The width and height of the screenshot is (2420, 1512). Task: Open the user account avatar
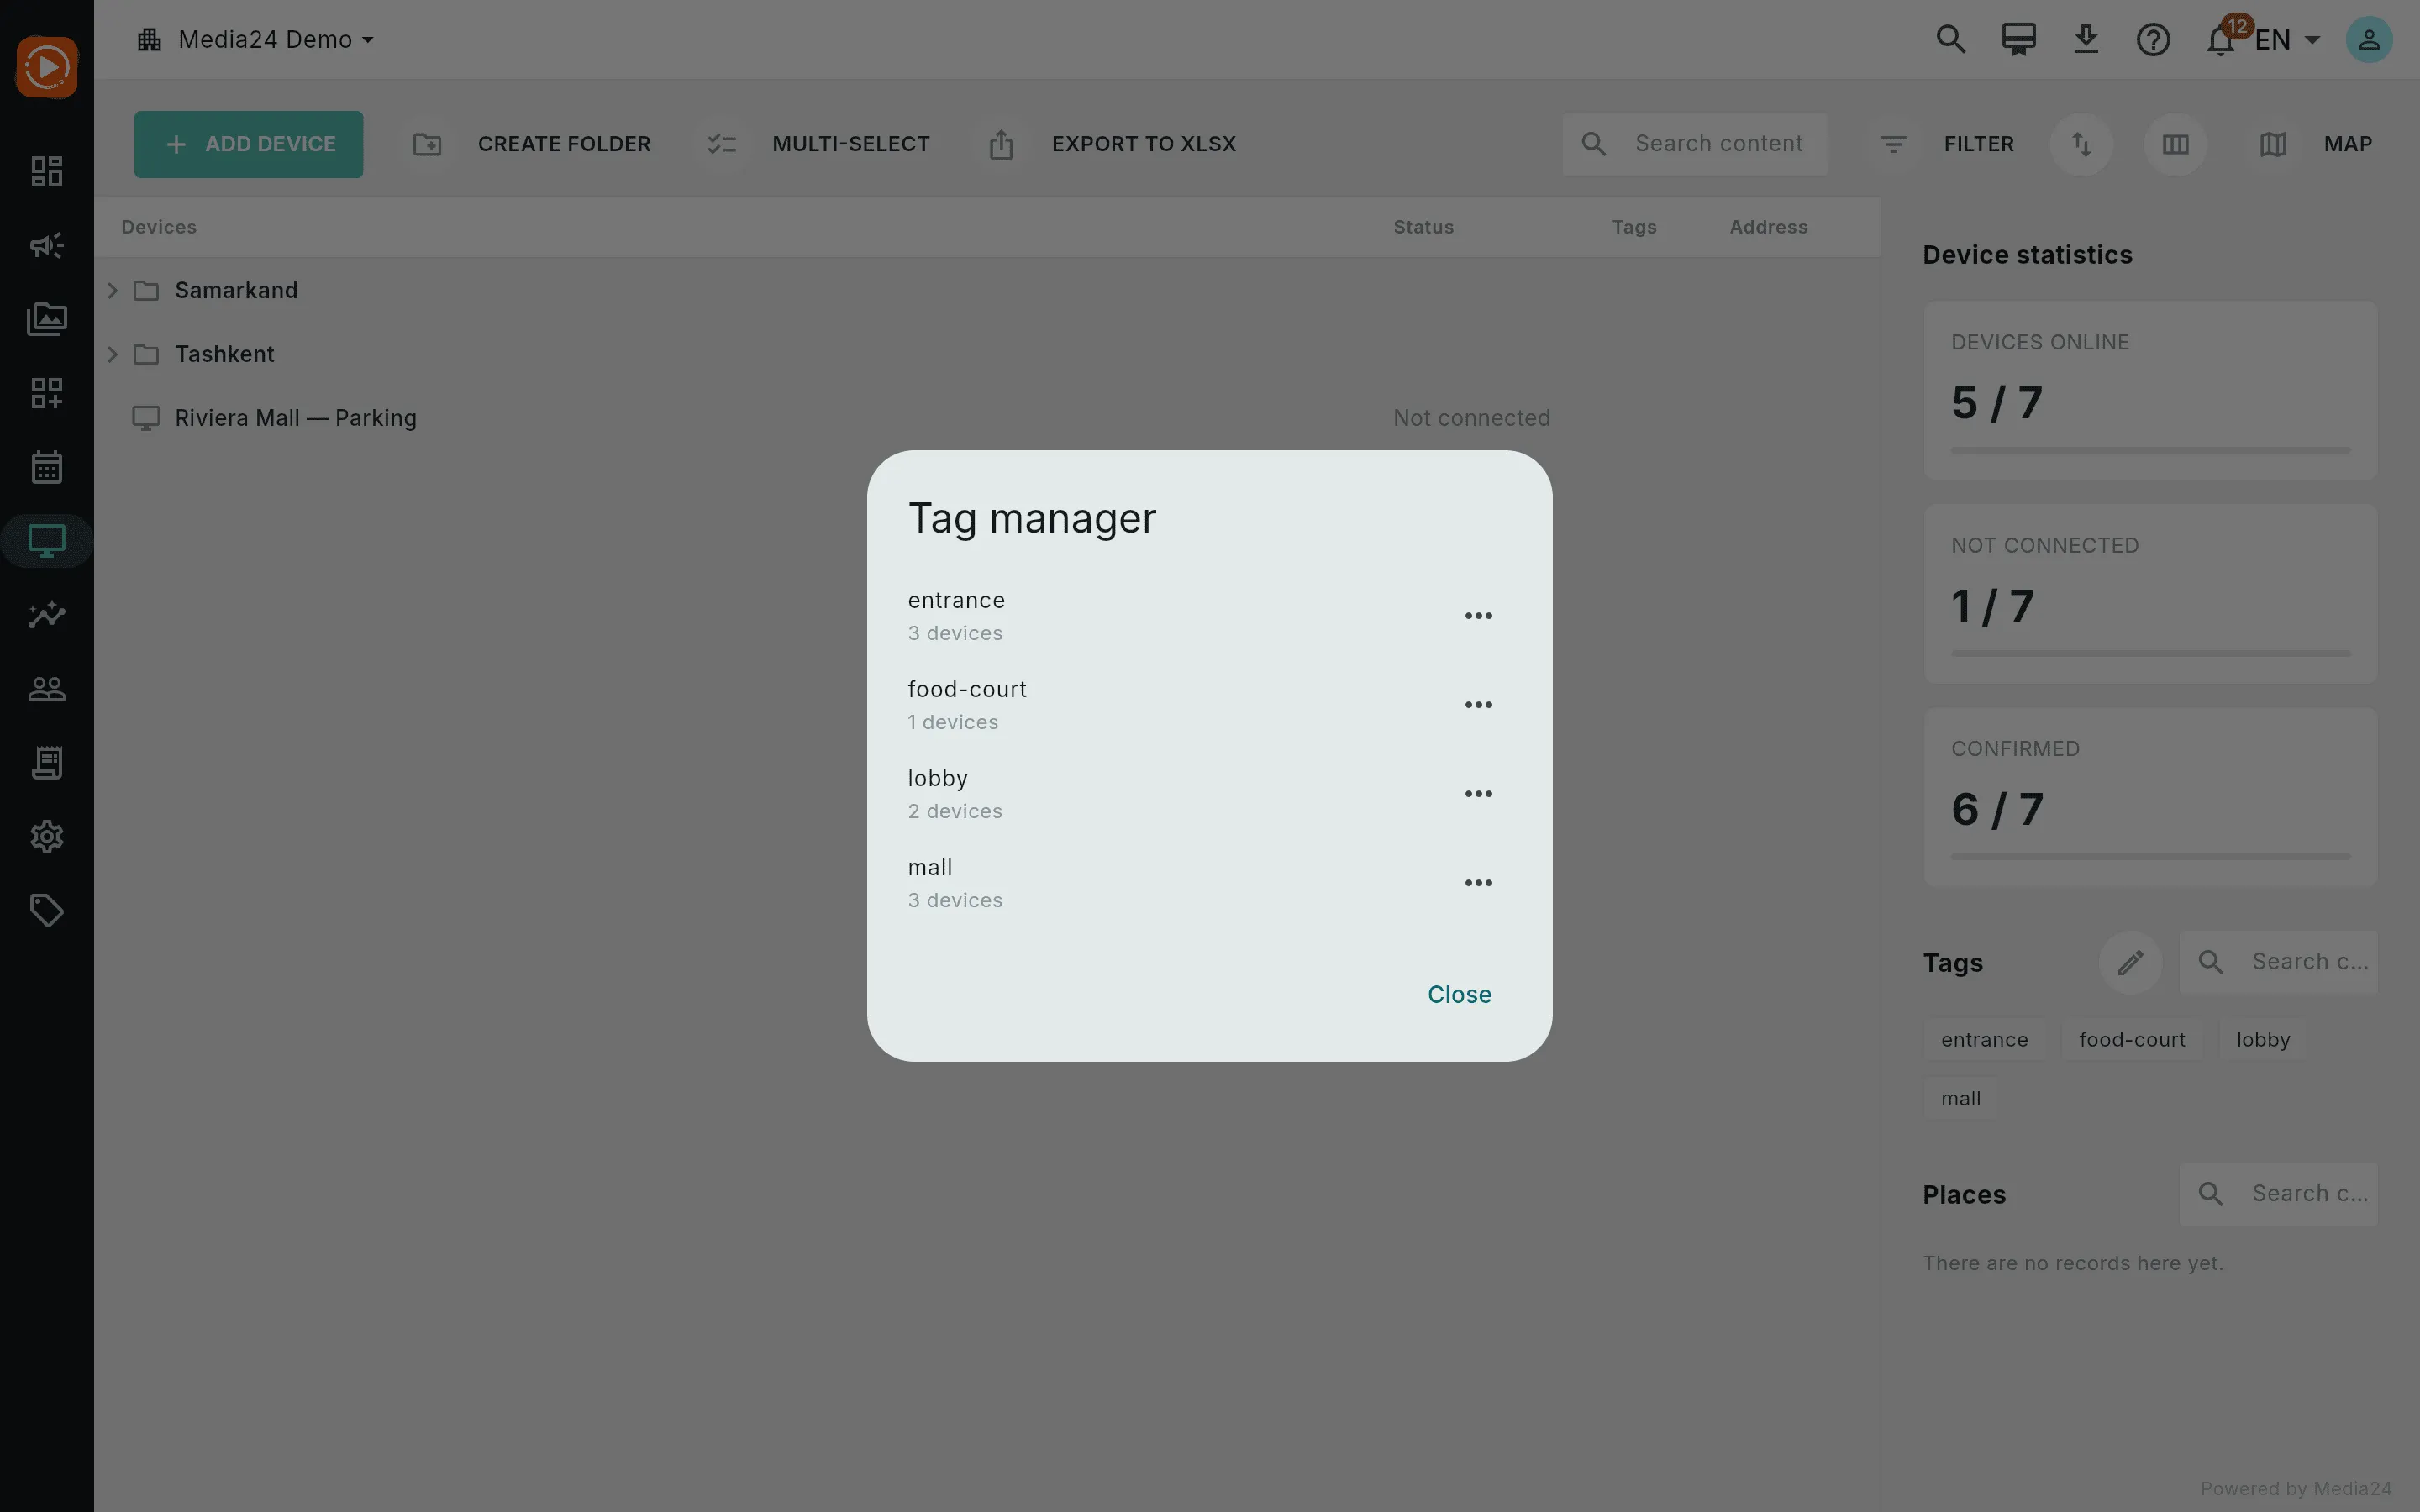pyautogui.click(x=2369, y=40)
